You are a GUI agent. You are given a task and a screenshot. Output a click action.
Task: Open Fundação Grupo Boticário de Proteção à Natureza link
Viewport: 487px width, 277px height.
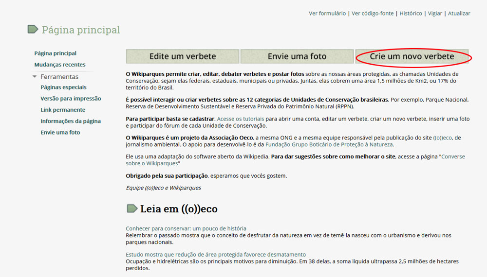pyautogui.click(x=329, y=144)
